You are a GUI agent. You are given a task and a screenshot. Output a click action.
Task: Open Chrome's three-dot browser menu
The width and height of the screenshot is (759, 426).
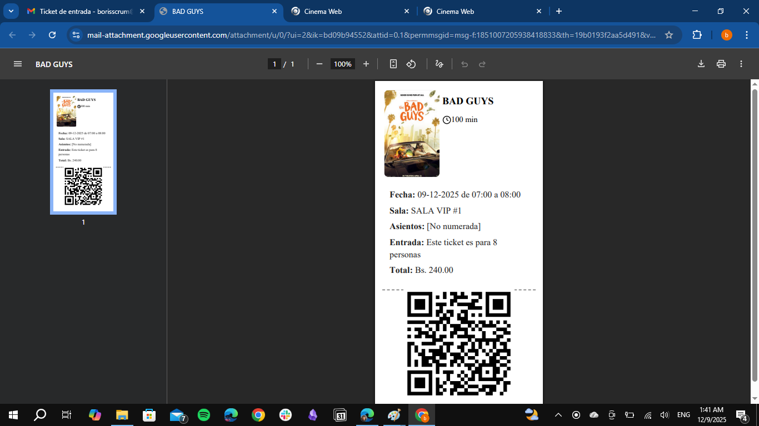747,34
